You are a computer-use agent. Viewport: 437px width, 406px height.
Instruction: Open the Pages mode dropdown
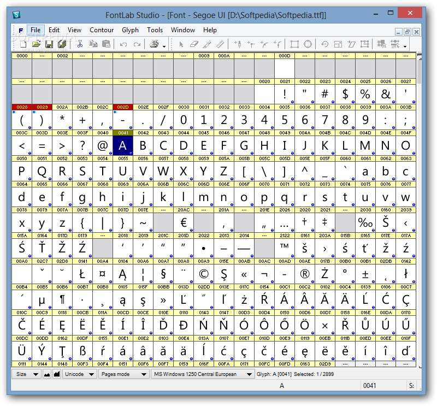tap(124, 374)
